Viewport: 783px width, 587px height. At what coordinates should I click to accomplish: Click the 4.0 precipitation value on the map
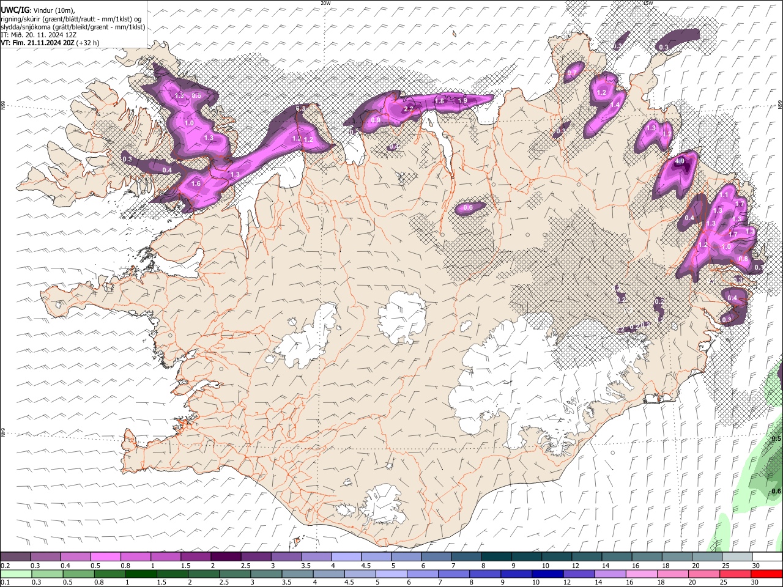click(680, 161)
